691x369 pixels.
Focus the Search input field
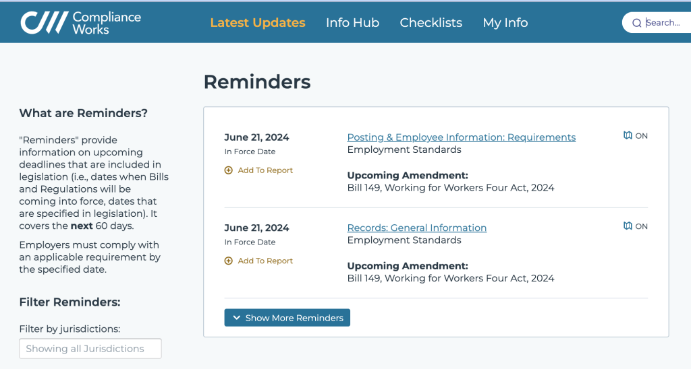(x=665, y=23)
